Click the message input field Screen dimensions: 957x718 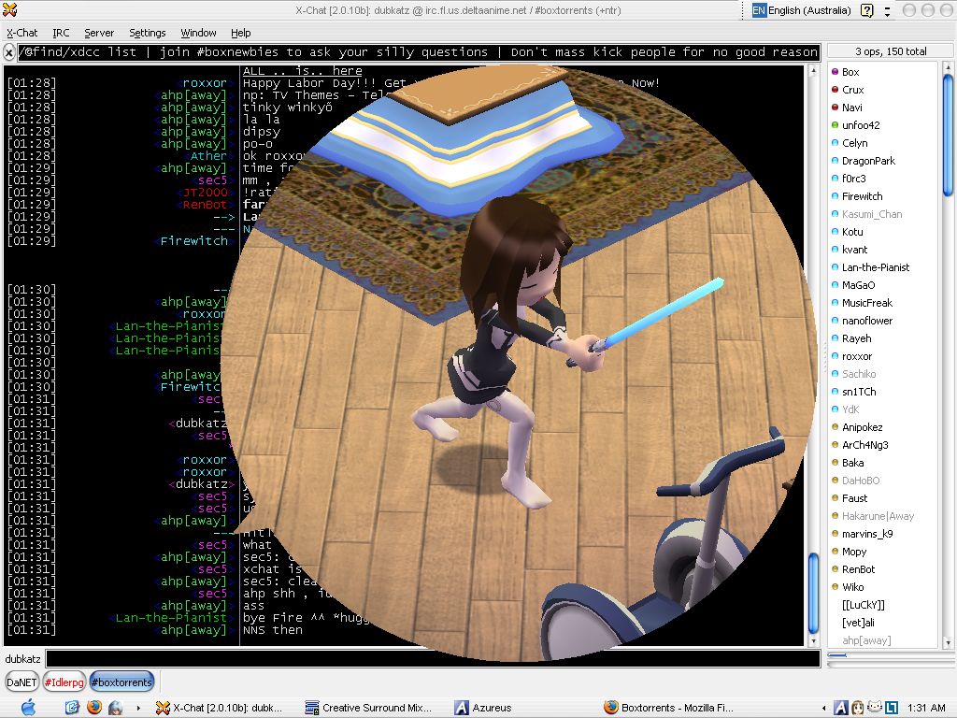(x=430, y=659)
